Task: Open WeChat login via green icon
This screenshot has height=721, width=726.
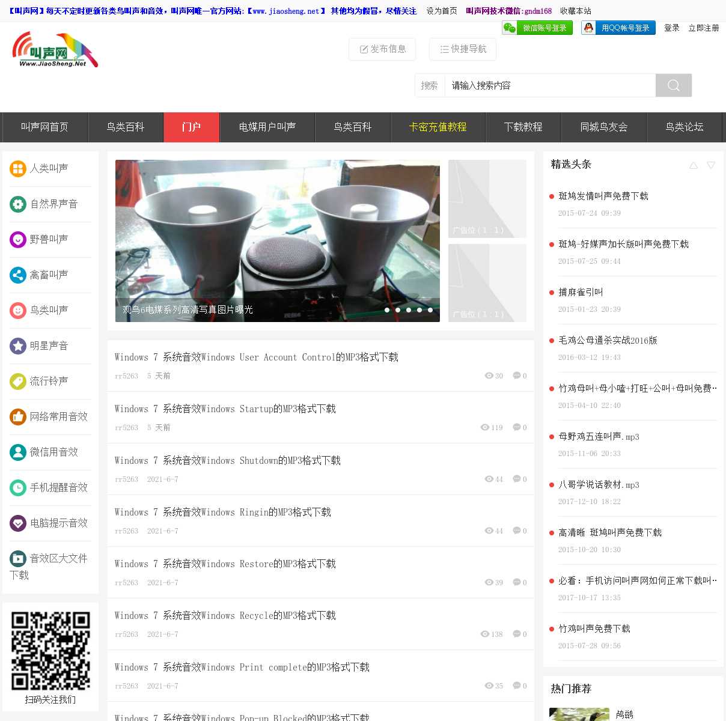Action: coord(510,28)
